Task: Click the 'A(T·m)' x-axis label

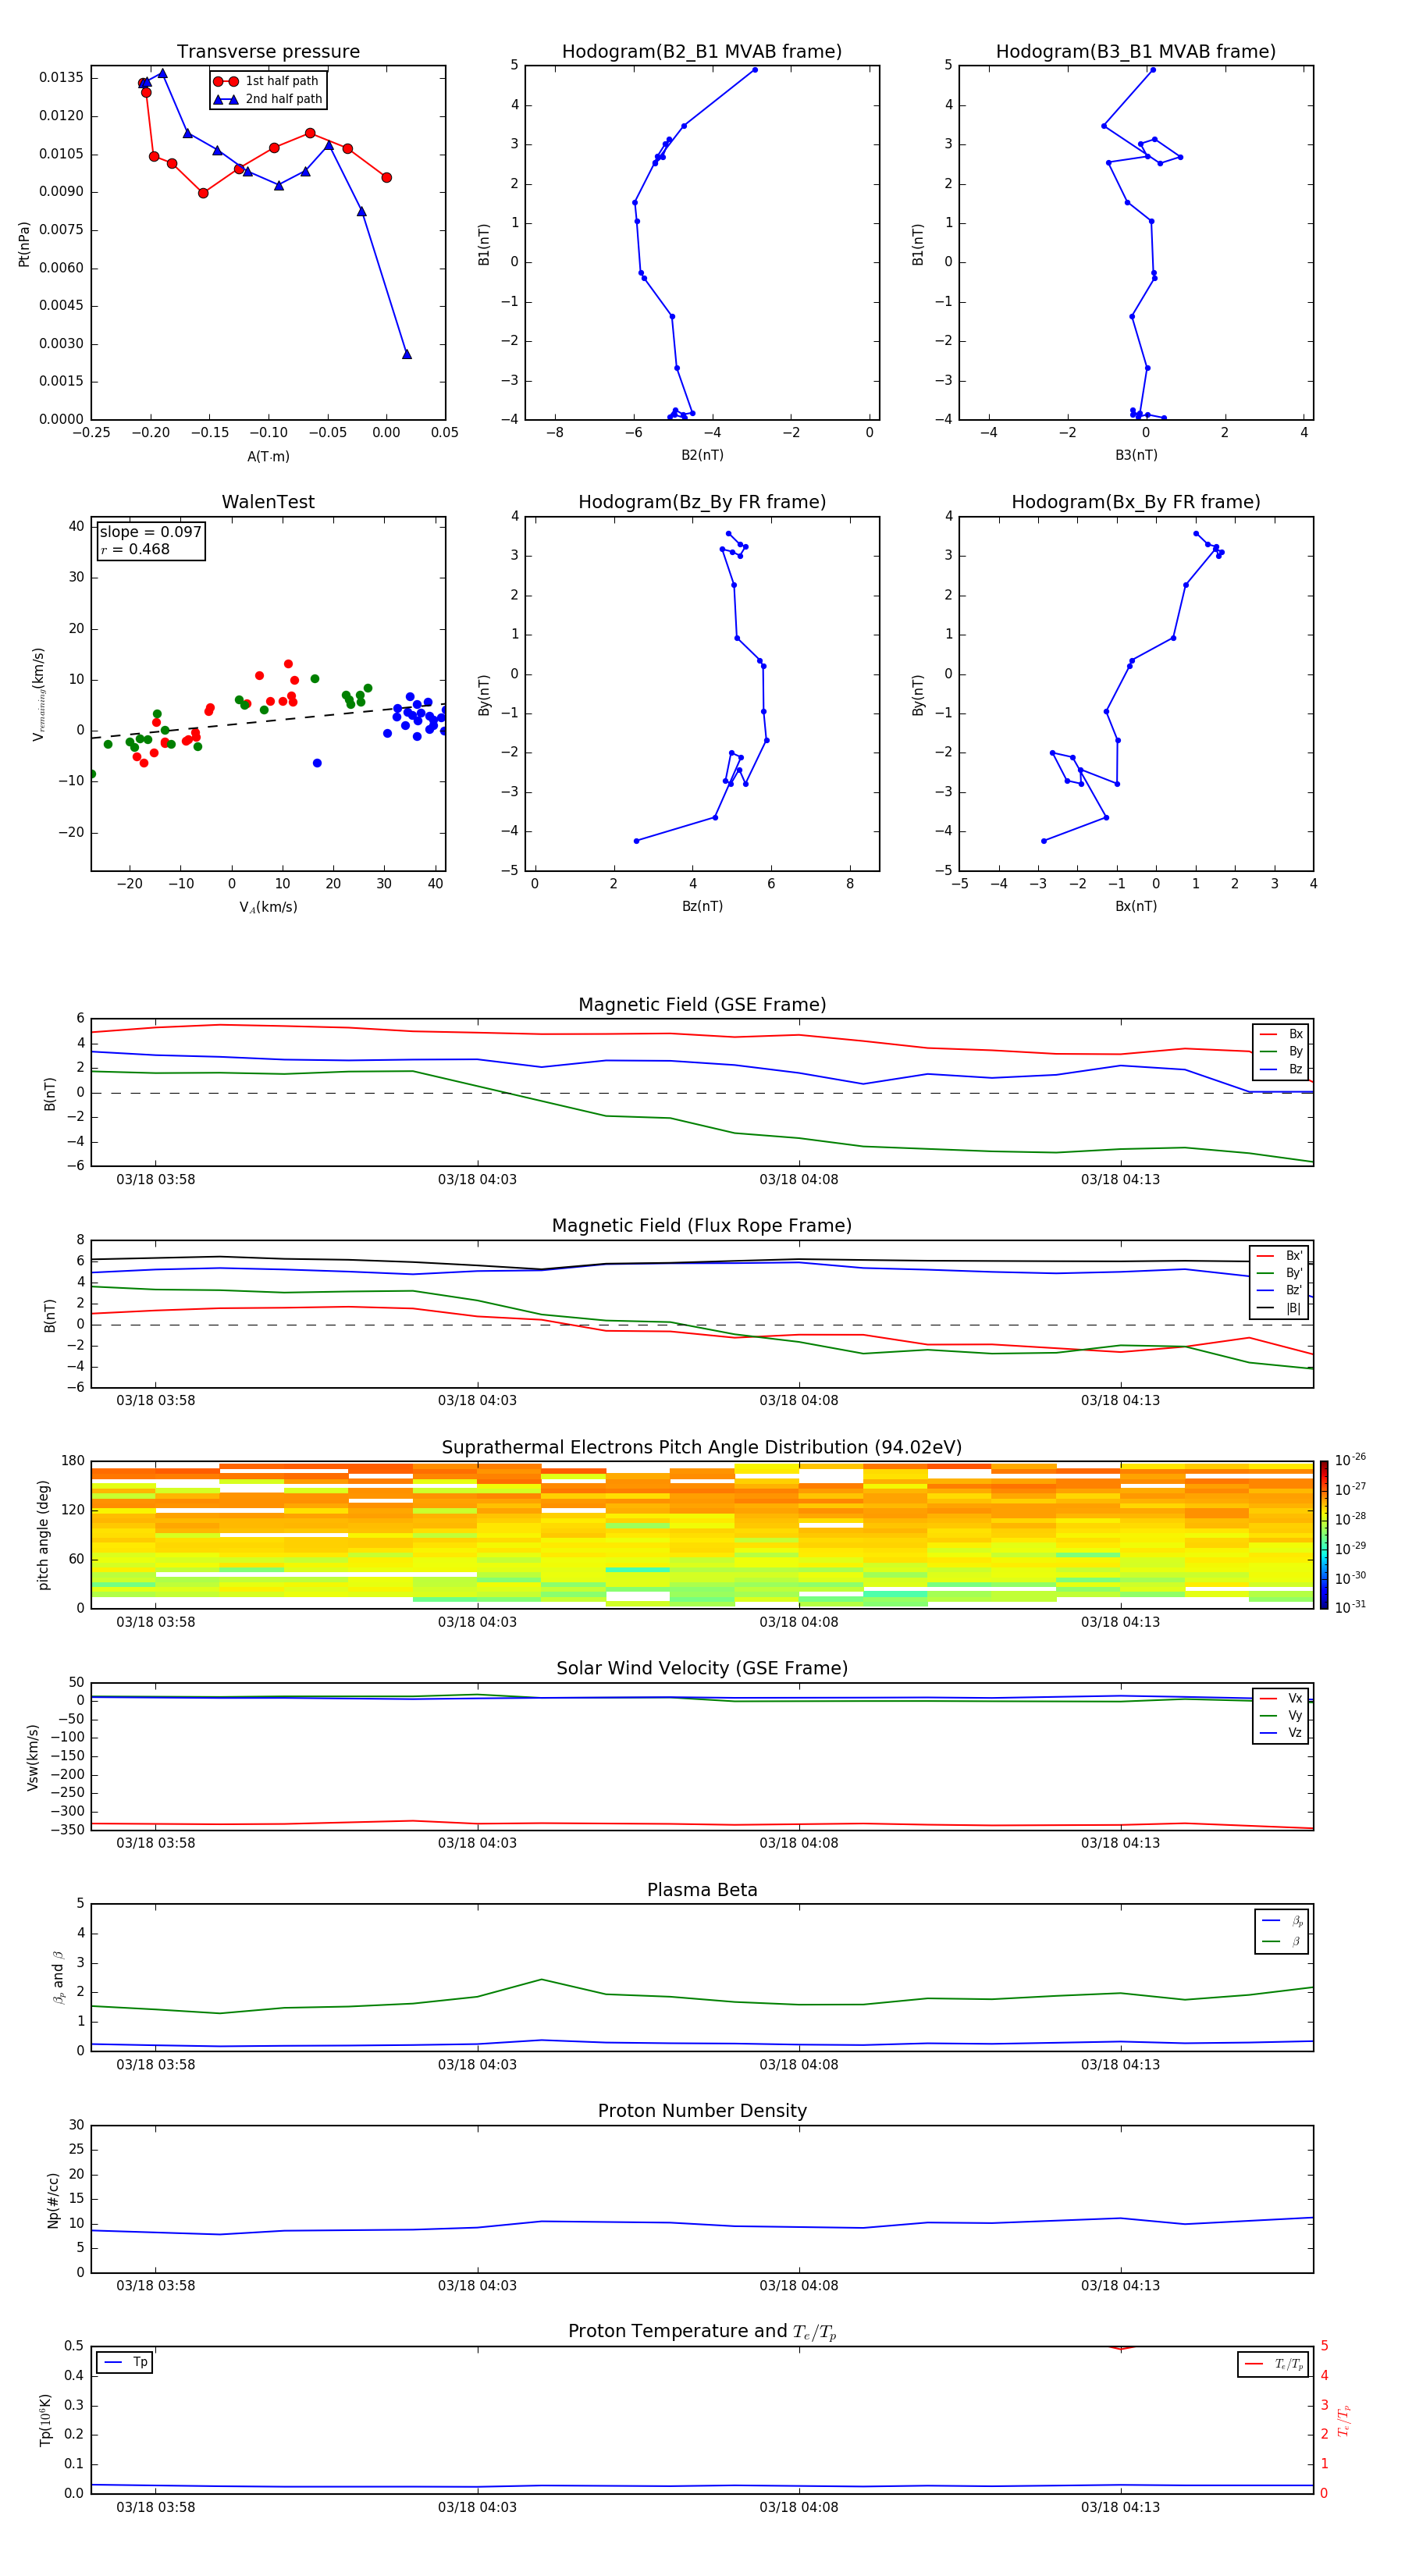Action: click(x=268, y=457)
